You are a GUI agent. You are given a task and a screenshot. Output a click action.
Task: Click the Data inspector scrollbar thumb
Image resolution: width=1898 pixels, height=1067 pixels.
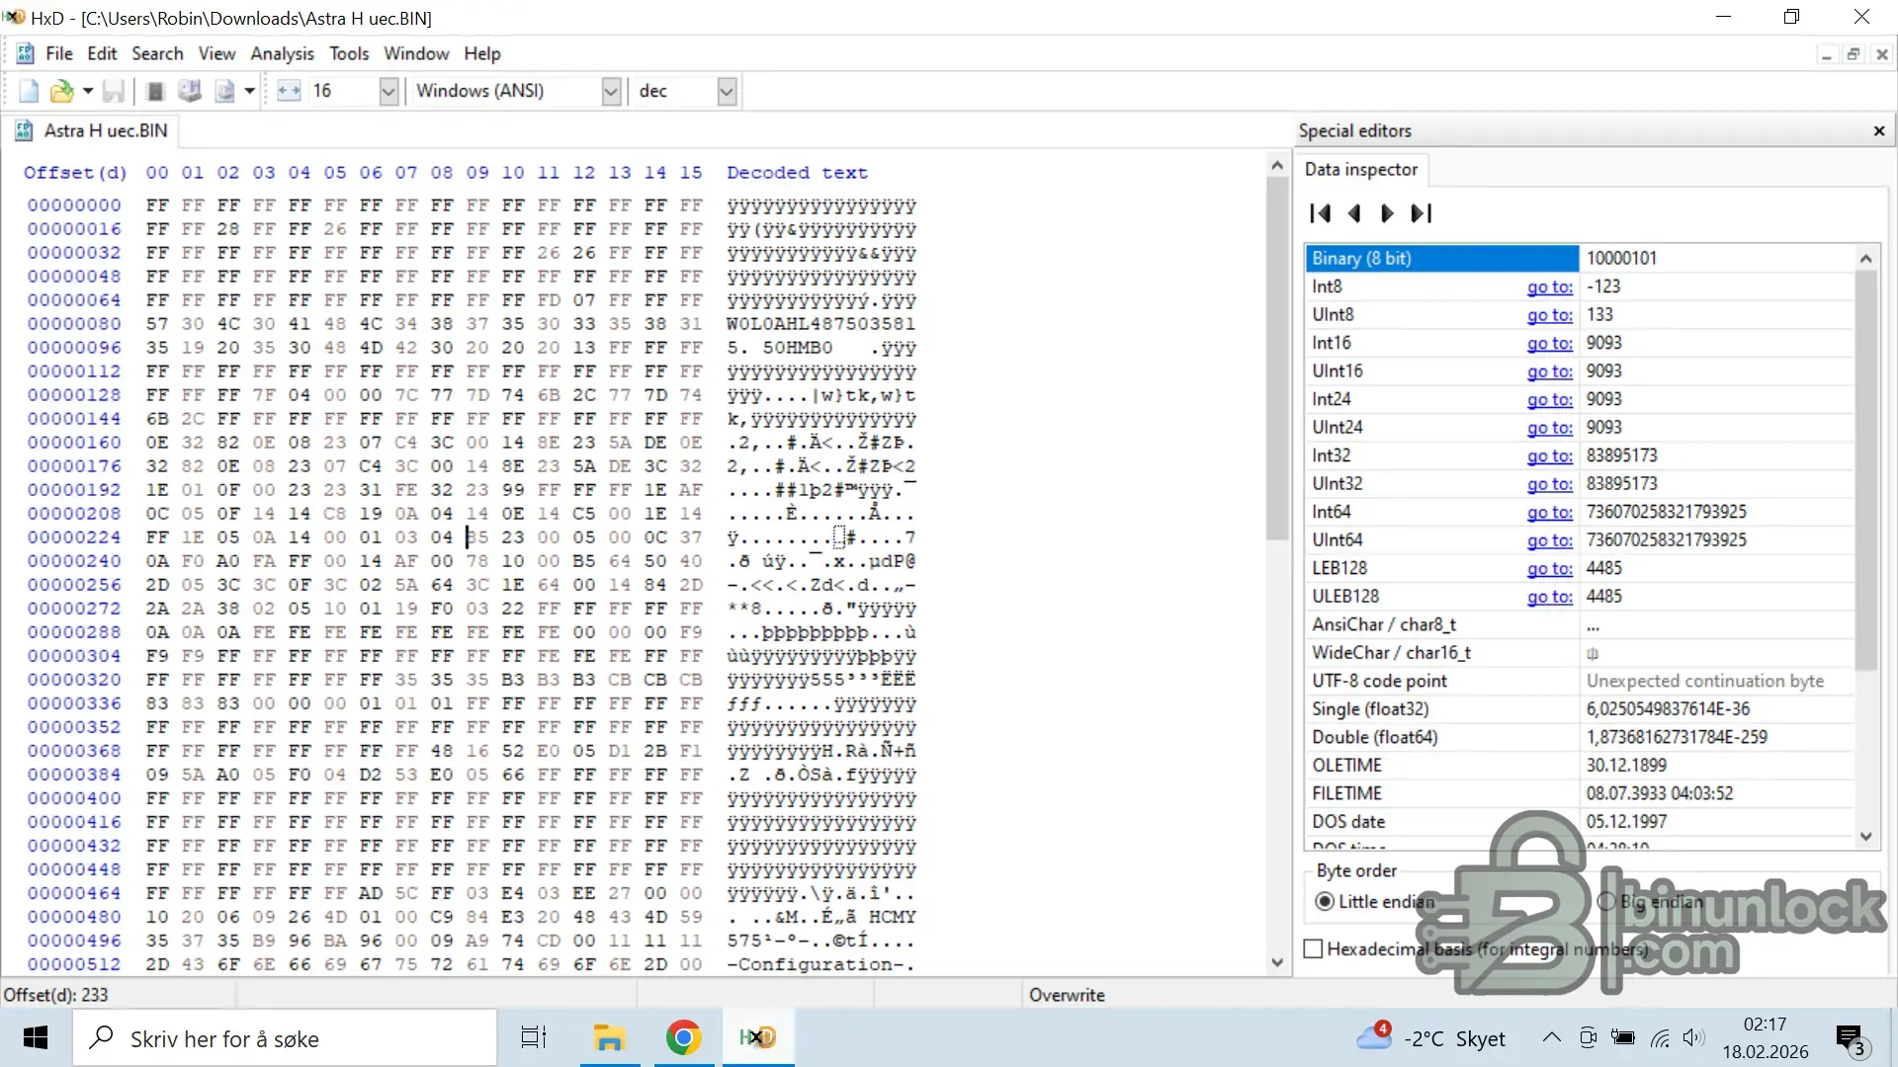1865,470
